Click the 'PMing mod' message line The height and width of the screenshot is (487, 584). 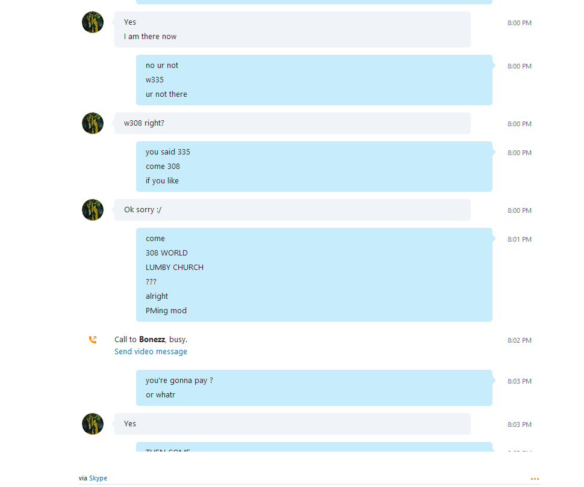166,311
